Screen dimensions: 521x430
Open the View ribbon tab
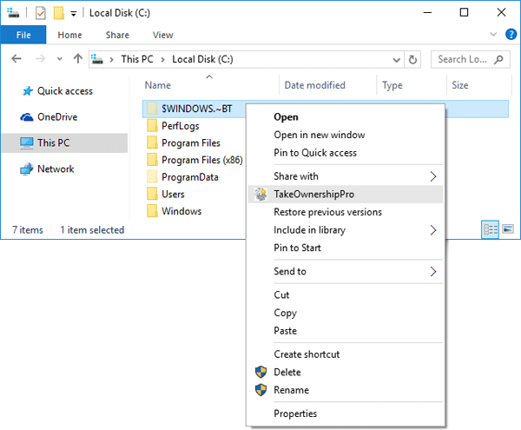[162, 36]
